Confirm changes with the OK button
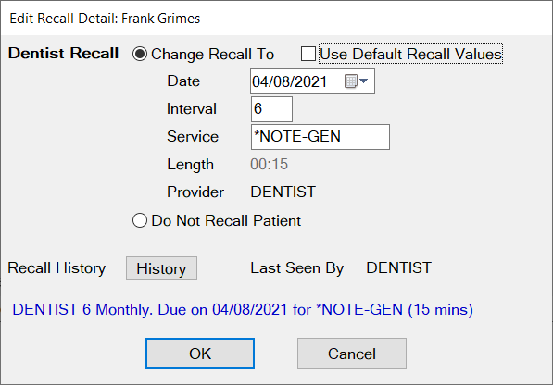This screenshot has width=553, height=385. [x=200, y=354]
